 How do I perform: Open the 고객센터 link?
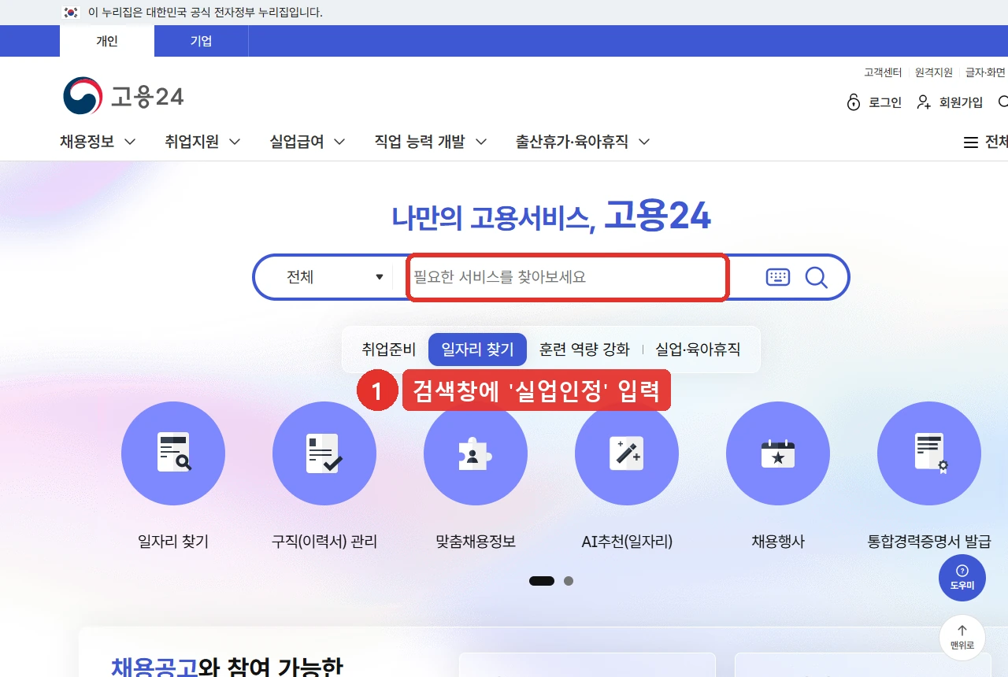(883, 72)
